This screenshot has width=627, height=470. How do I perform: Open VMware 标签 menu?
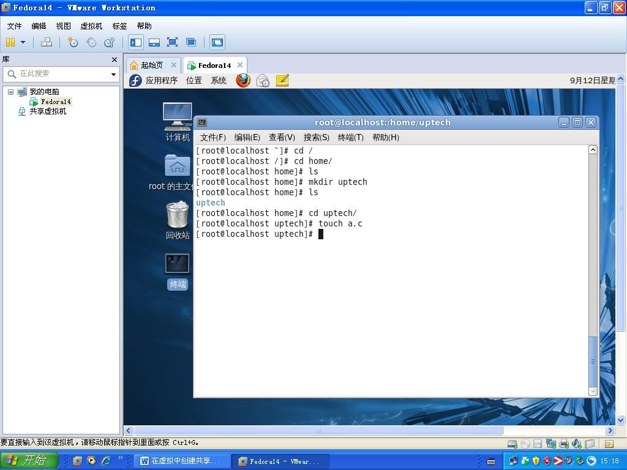coord(119,26)
